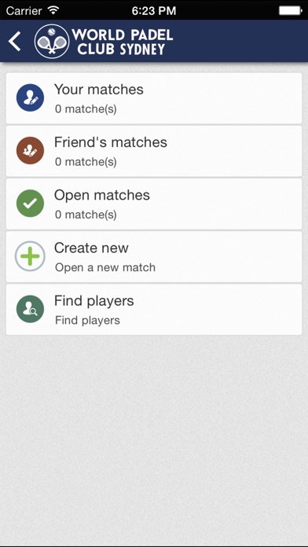Tap Open a new match subtitle
The width and height of the screenshot is (308, 547).
105,267
